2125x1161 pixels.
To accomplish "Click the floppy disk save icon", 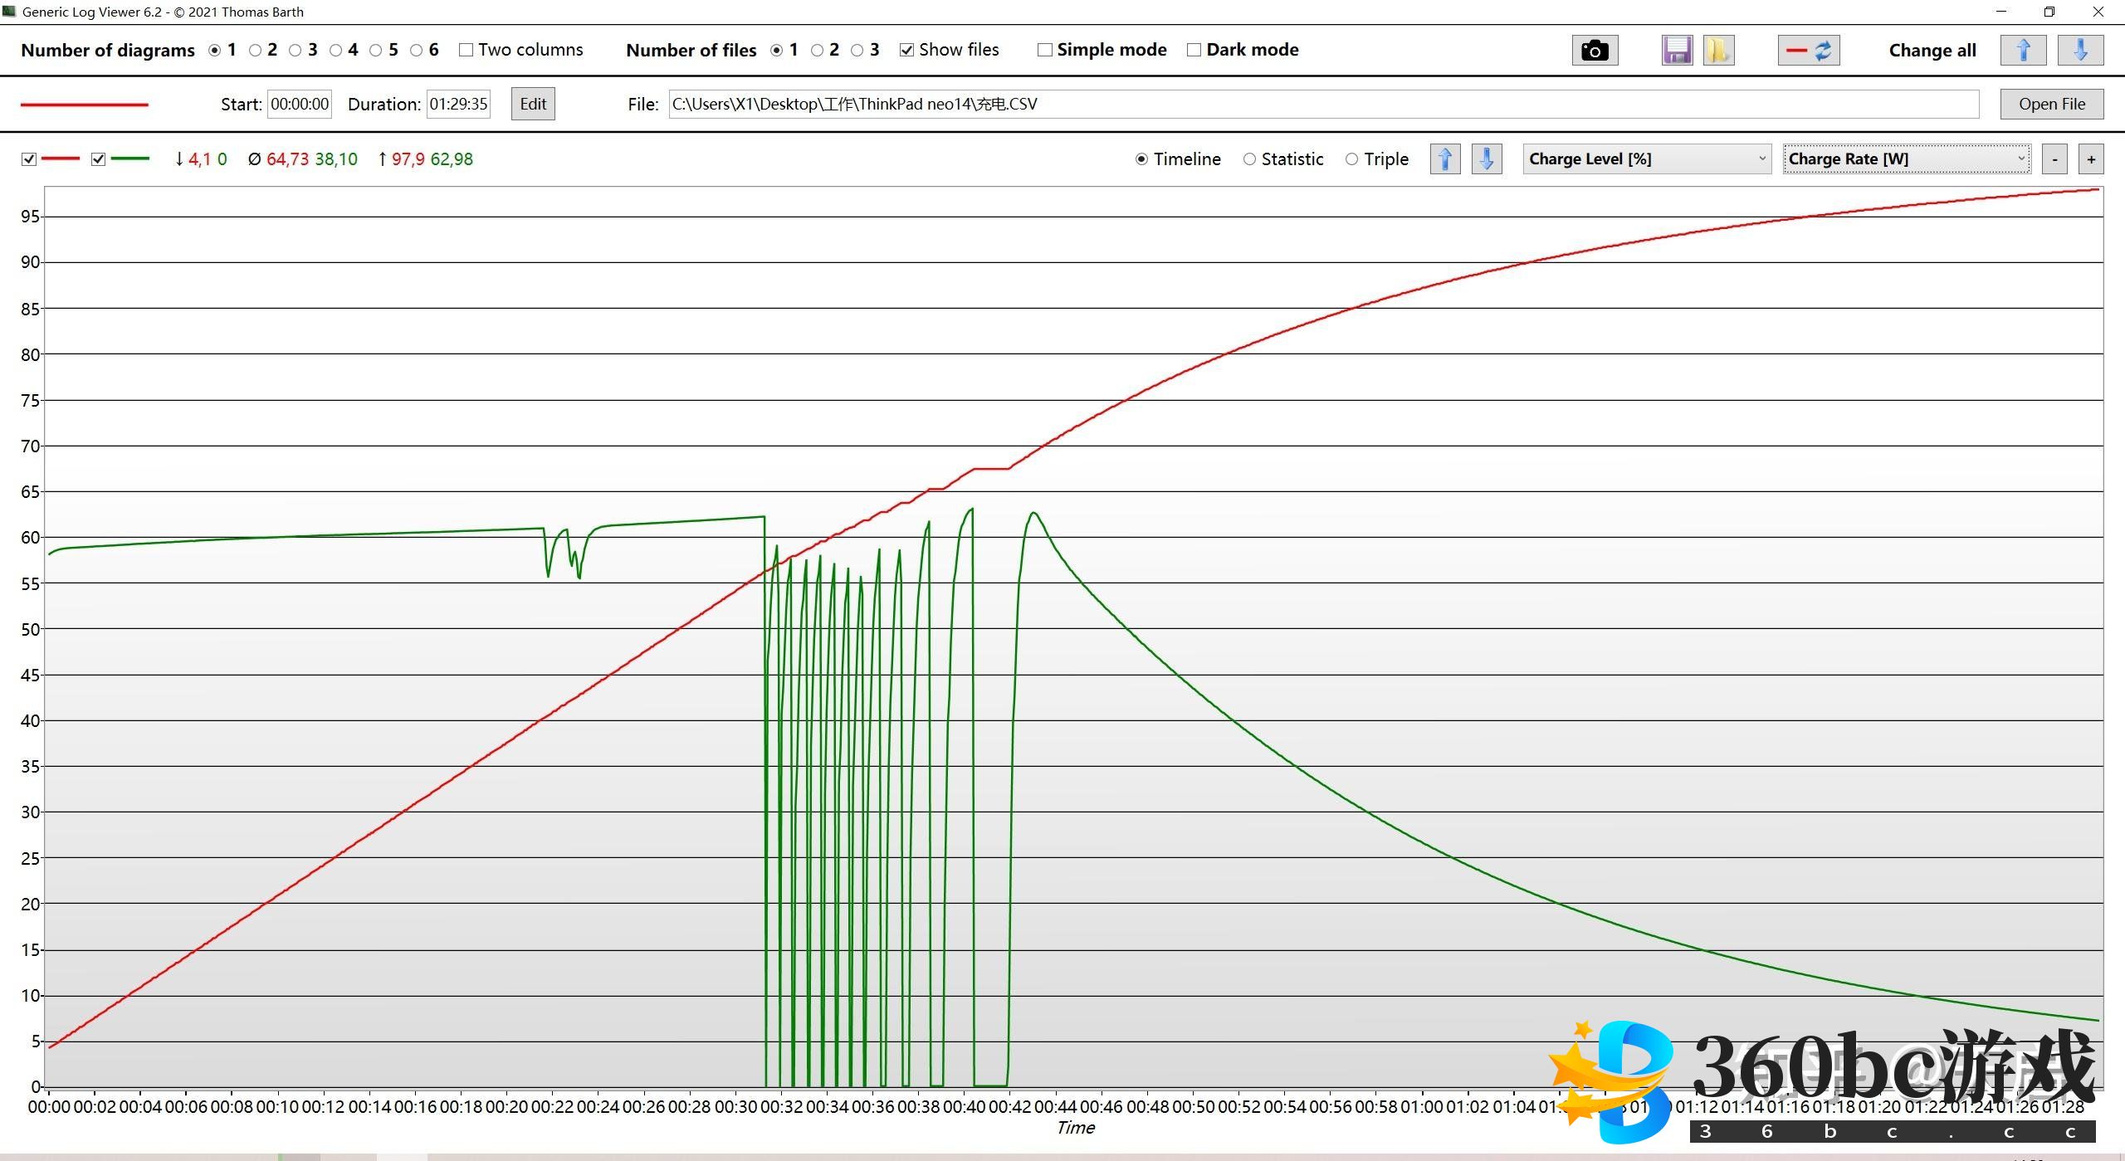I will tap(1677, 51).
